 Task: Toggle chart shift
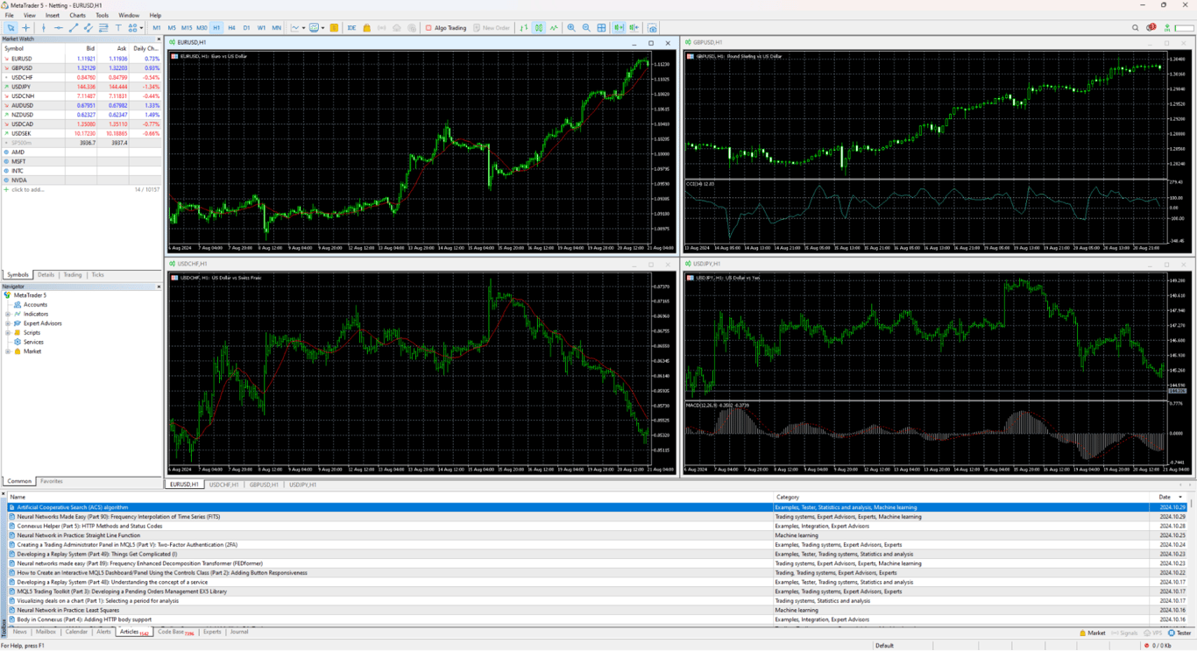pyautogui.click(x=634, y=27)
